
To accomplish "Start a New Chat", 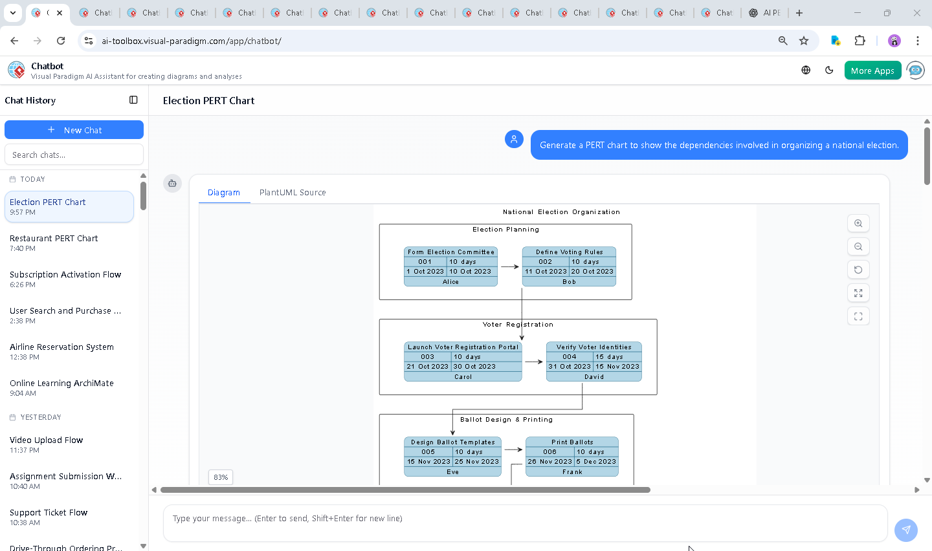I will click(x=74, y=129).
